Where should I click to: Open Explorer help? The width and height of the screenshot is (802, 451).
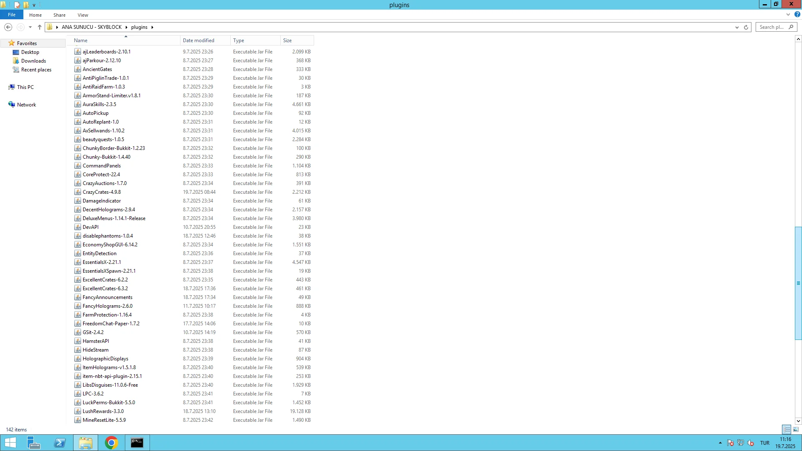point(797,14)
